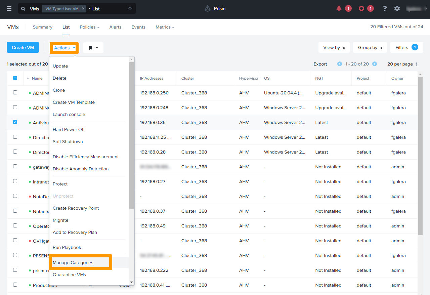430x295 pixels.
Task: Open the Group by dropdown
Action: (370, 47)
